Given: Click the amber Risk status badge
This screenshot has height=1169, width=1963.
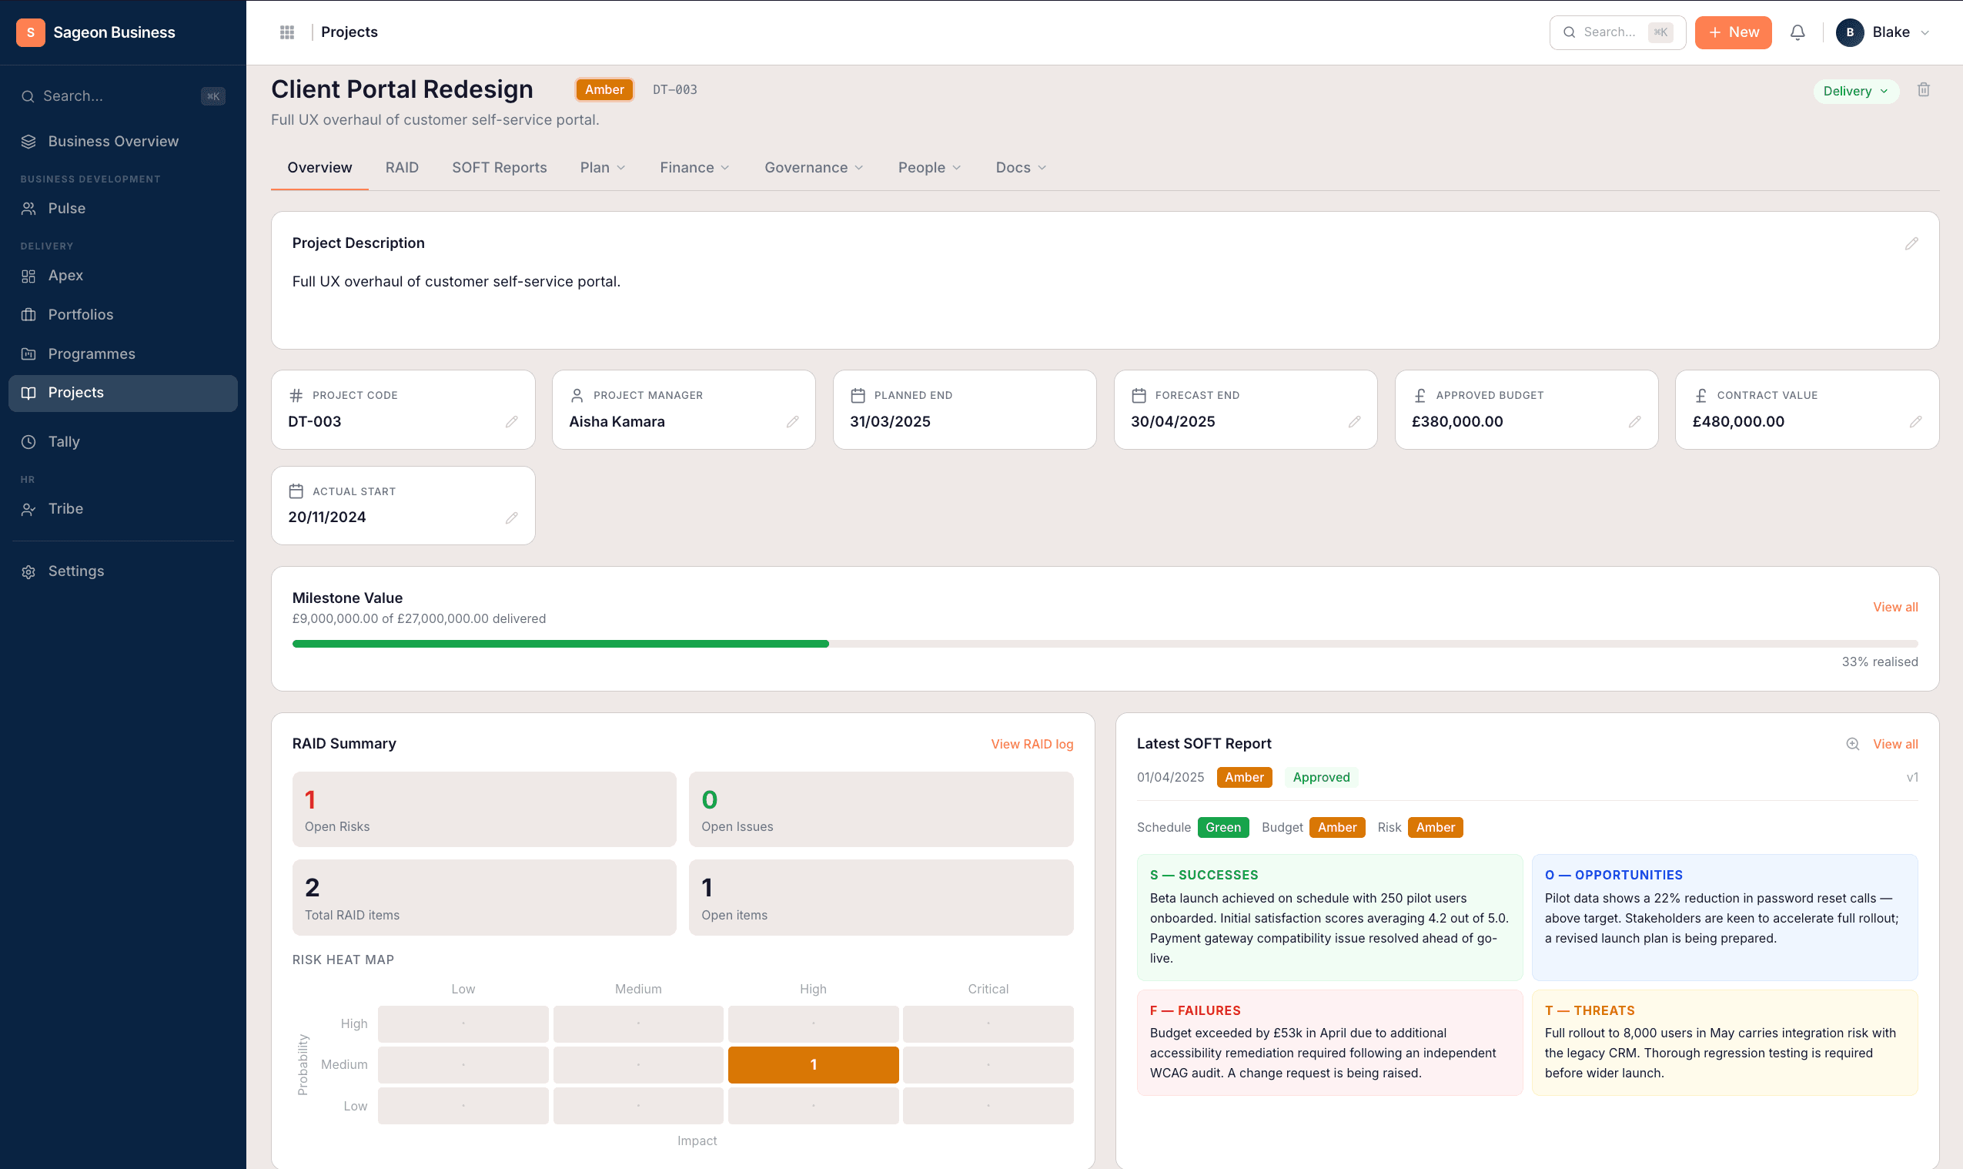Looking at the screenshot, I should point(1435,828).
